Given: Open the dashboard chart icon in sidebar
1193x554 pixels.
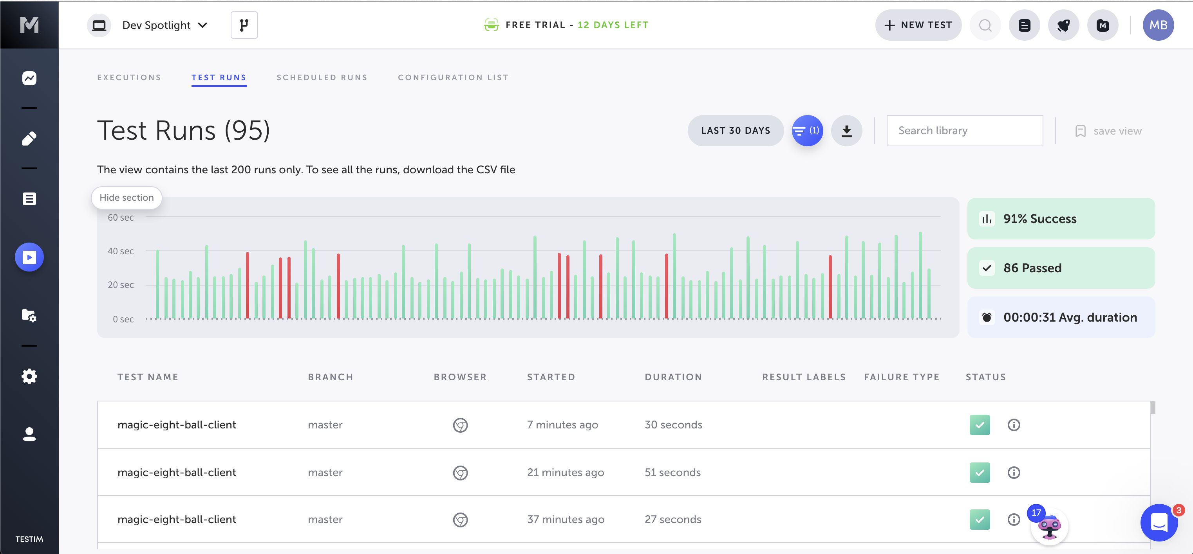Looking at the screenshot, I should click(29, 78).
